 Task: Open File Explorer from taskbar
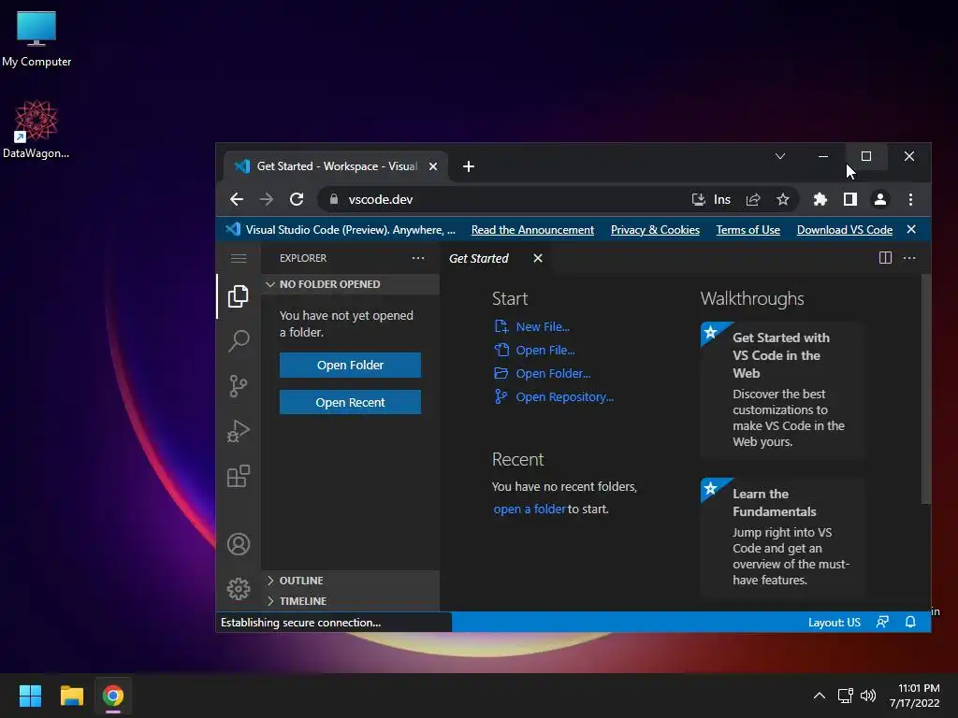71,696
